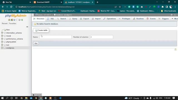The image size is (178, 100).
Task: Open browser extensions puzzle icon
Action: coord(162,7)
